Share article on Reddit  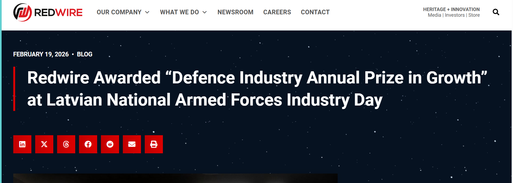[x=110, y=144]
